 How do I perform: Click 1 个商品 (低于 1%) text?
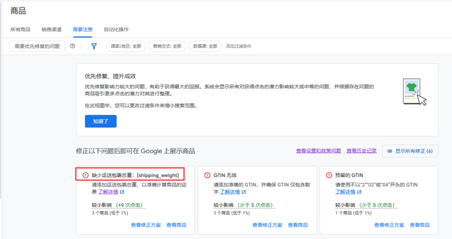pyautogui.click(x=353, y=213)
